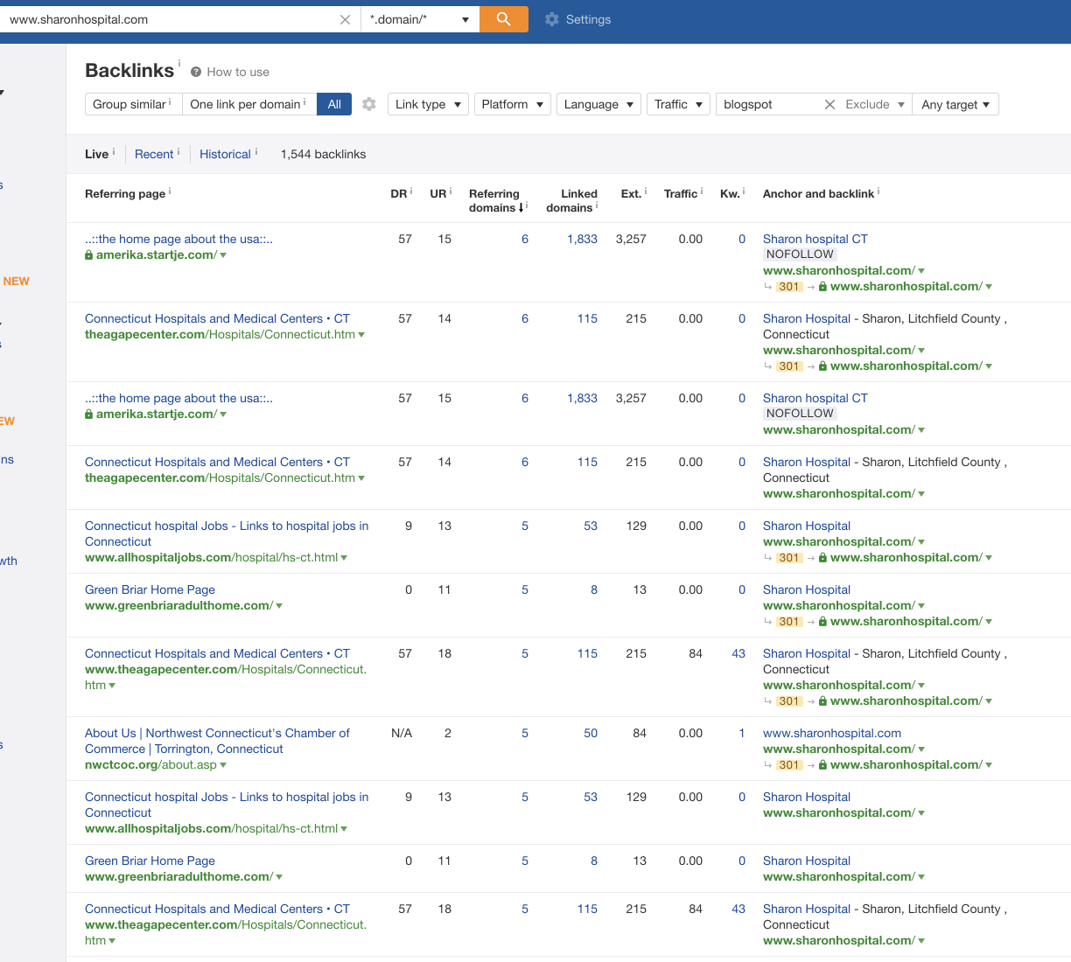This screenshot has width=1071, height=962.
Task: Open first Green Briar Home Page link
Action: click(x=150, y=589)
